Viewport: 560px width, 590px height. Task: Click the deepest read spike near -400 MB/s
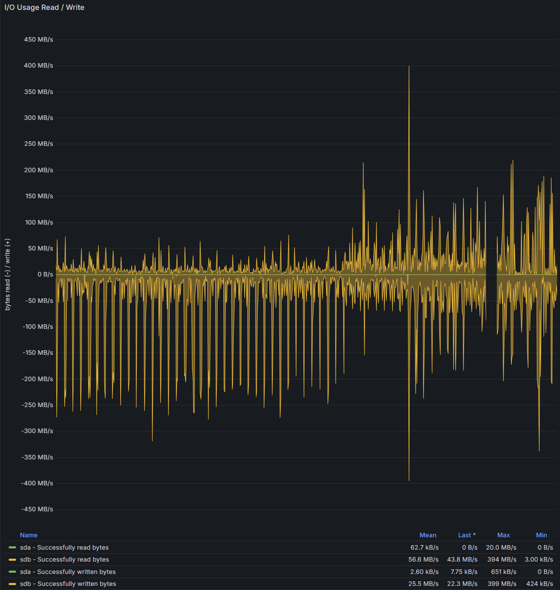click(409, 479)
